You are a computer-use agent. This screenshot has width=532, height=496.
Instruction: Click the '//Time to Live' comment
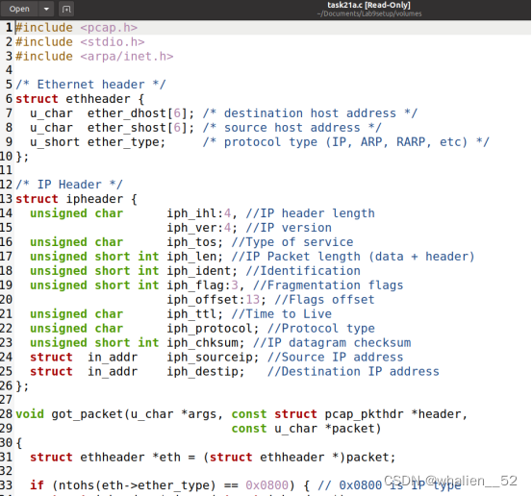point(281,314)
